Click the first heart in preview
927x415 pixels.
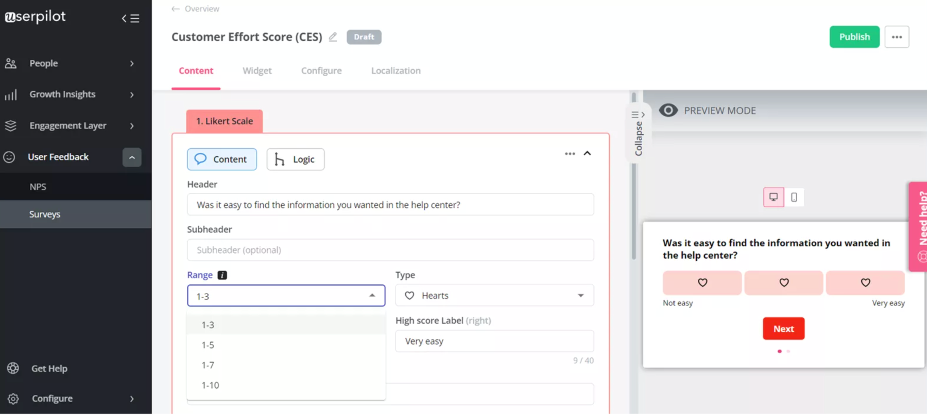701,283
